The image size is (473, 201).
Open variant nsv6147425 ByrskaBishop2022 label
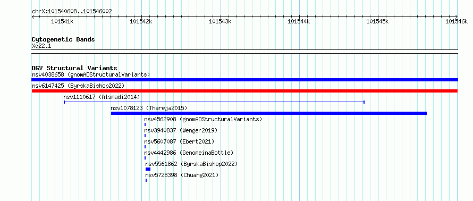78,86
